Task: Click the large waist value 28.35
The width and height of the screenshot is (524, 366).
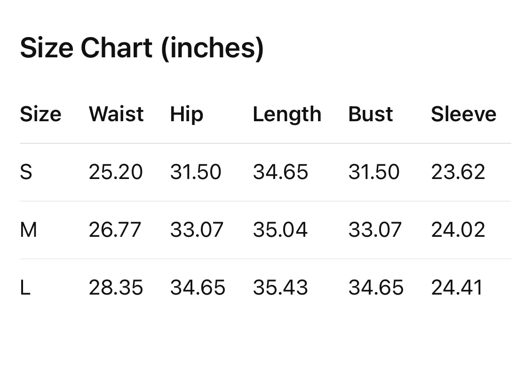Action: point(116,288)
